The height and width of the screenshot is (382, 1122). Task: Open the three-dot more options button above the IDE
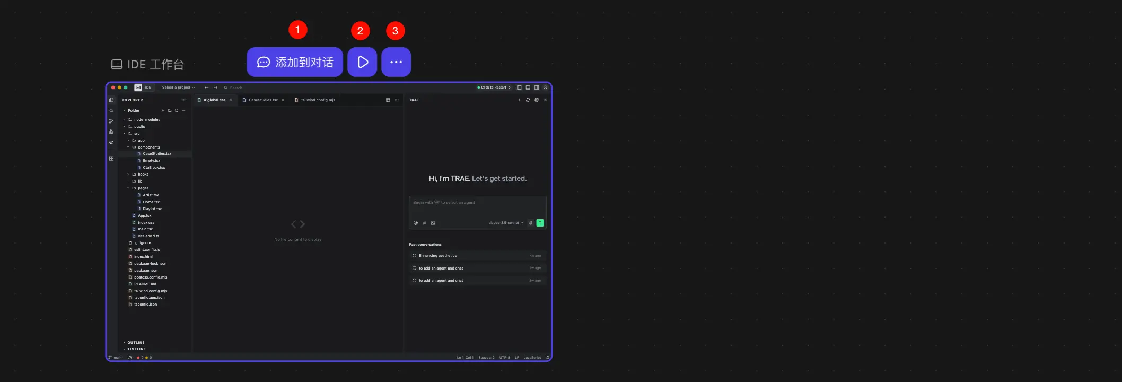pyautogui.click(x=396, y=62)
